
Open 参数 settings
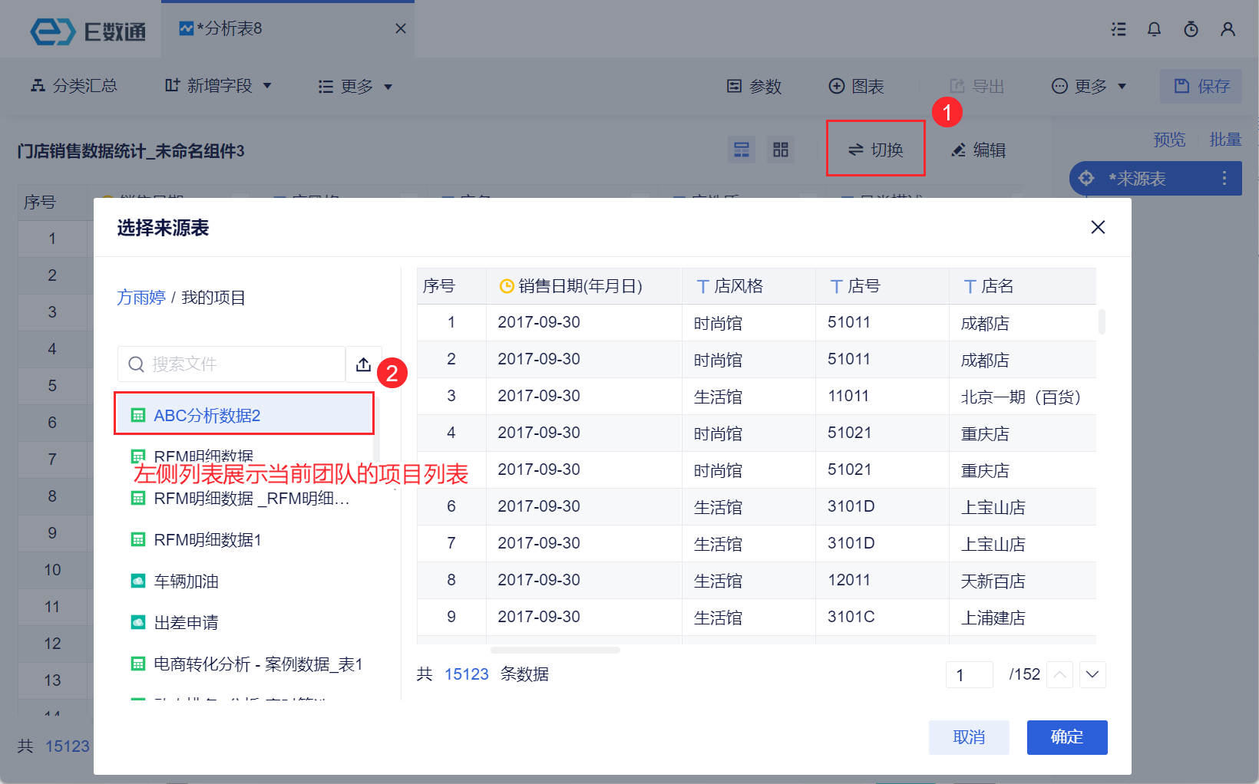(754, 87)
